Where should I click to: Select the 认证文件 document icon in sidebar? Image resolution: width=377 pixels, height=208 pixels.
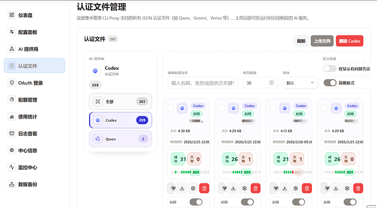tap(11, 66)
